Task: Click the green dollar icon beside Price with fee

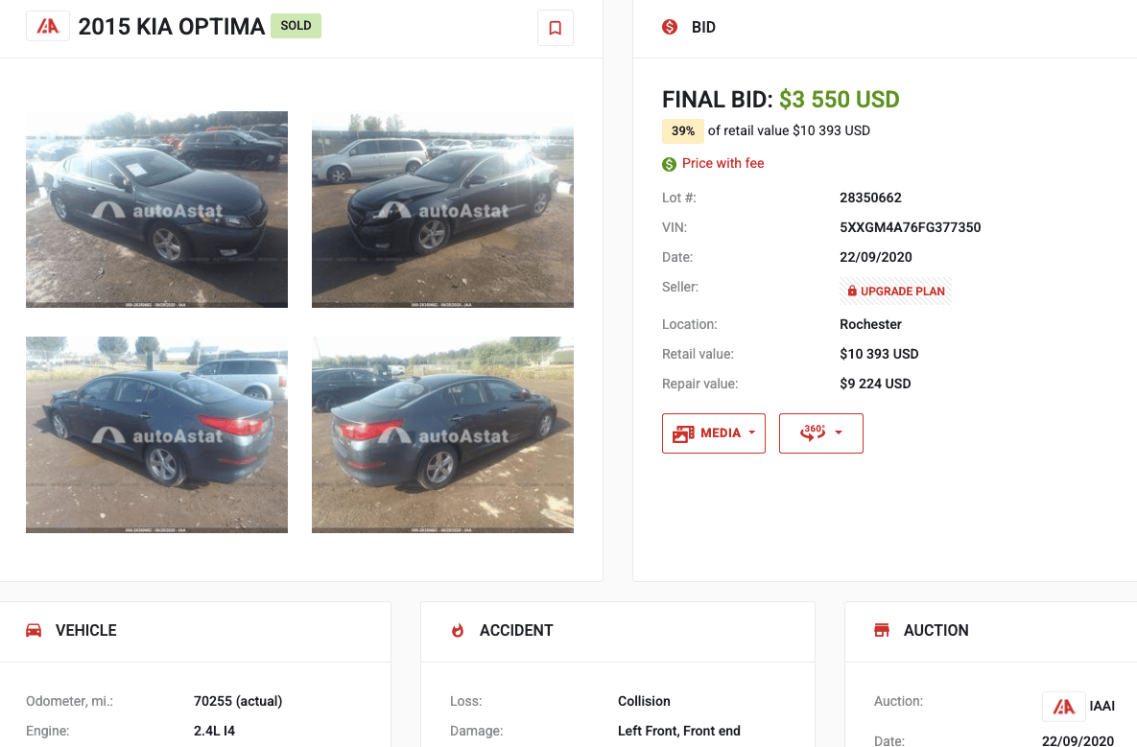Action: 670,164
